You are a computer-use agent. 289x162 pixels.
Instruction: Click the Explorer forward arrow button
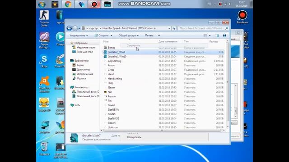[x=75, y=28]
